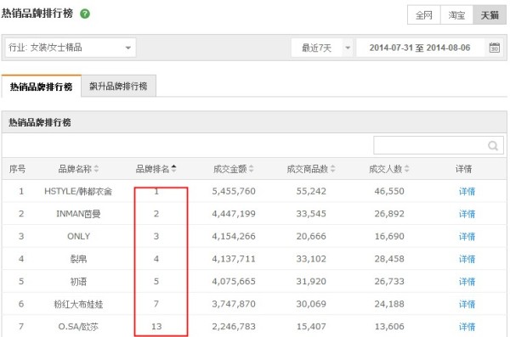Sort by 品牌名称 column arrows
The width and height of the screenshot is (510, 337).
(96, 169)
